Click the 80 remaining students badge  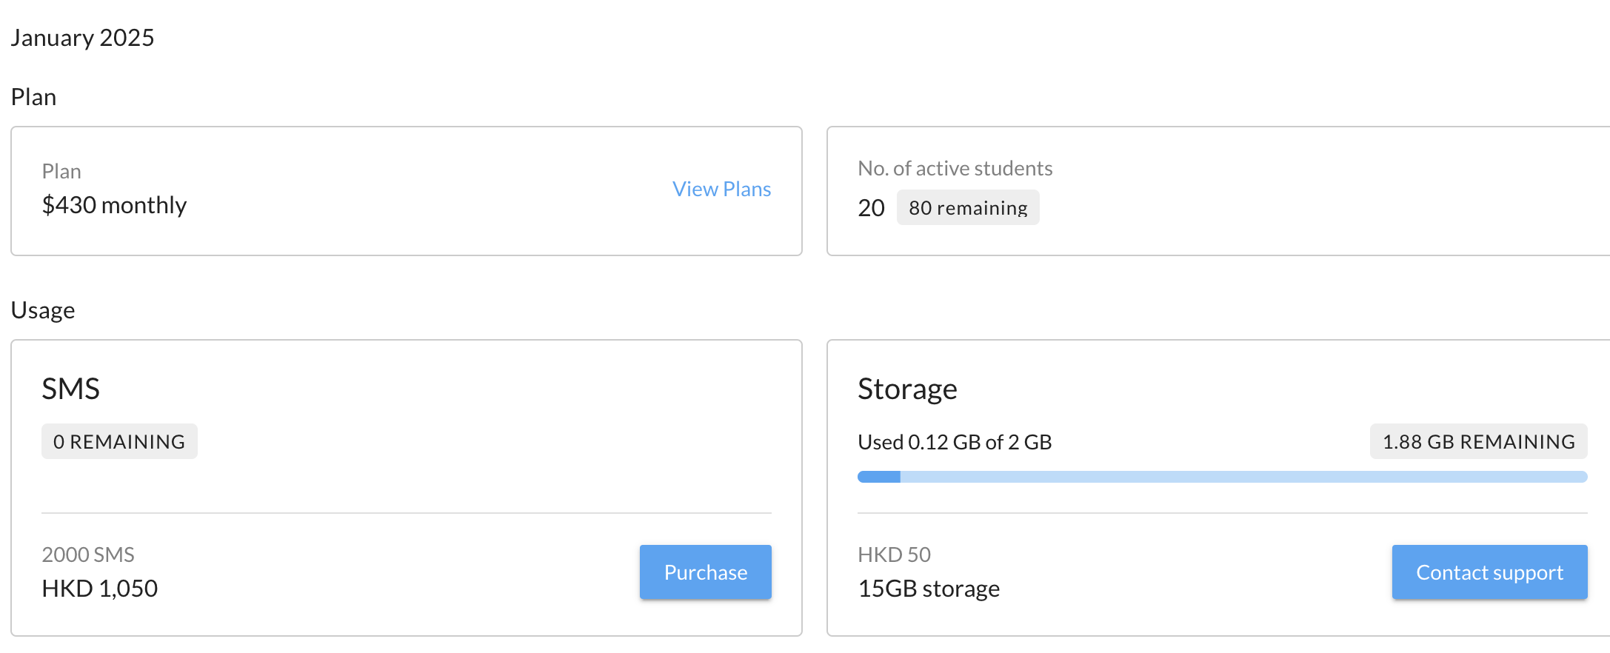[x=967, y=208]
